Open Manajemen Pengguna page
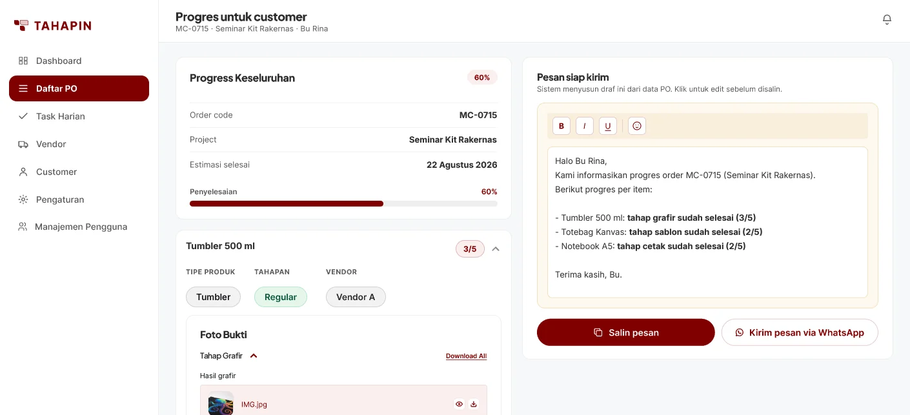Screen dimensions: 910x415 coord(79,227)
